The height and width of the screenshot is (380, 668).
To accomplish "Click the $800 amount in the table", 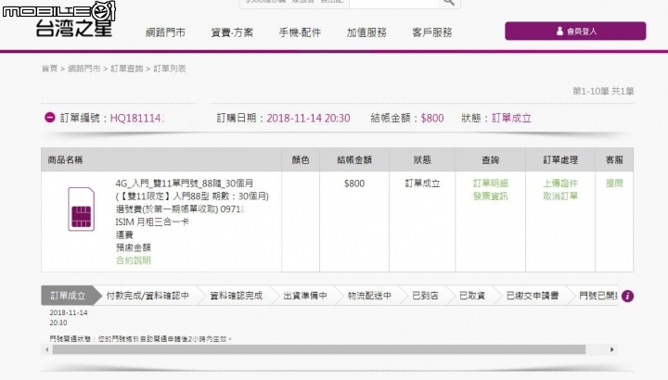I will (x=354, y=184).
